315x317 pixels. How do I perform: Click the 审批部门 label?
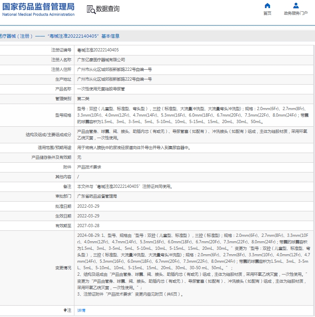(63, 196)
